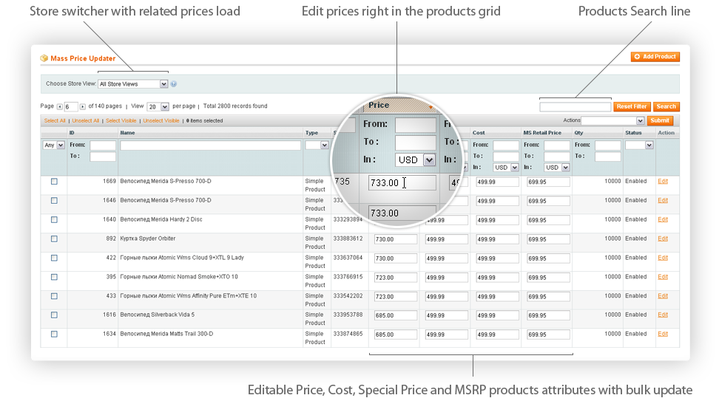Open the Status filter dropdown
Image resolution: width=719 pixels, height=398 pixels.
point(639,145)
